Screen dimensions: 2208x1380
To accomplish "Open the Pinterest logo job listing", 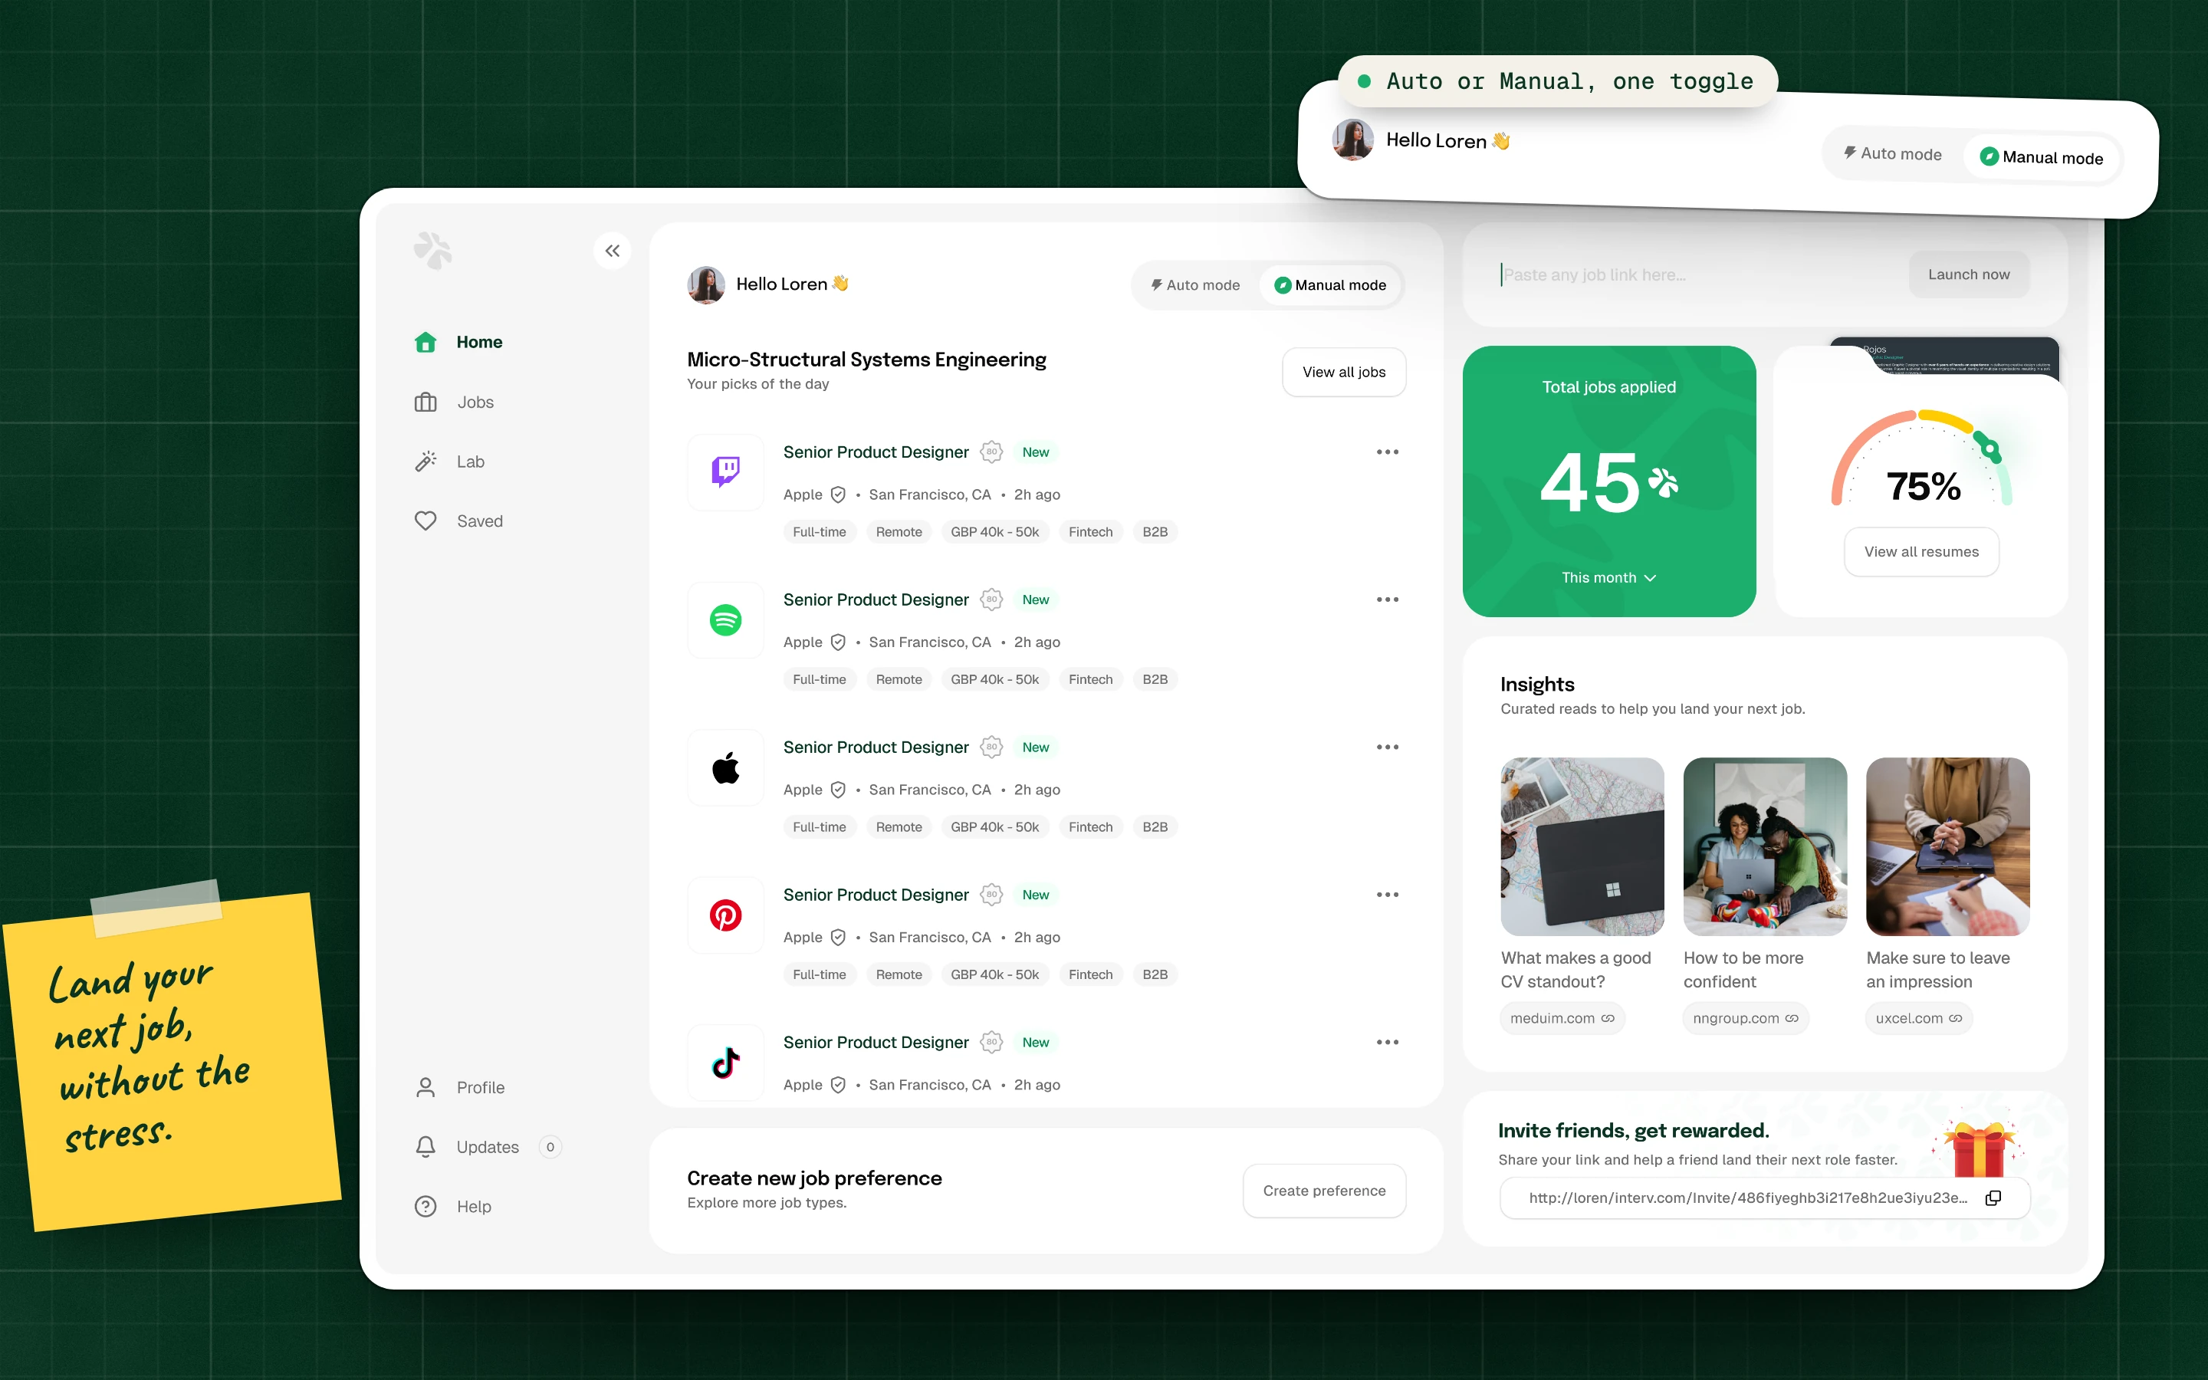I will 725,915.
